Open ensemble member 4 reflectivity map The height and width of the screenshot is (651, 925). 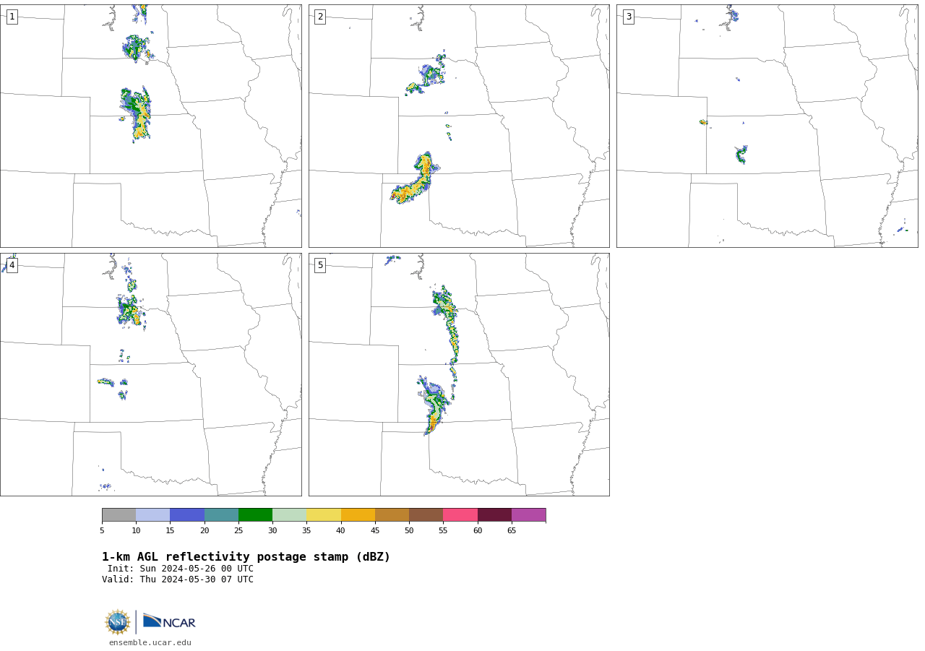[x=151, y=374]
